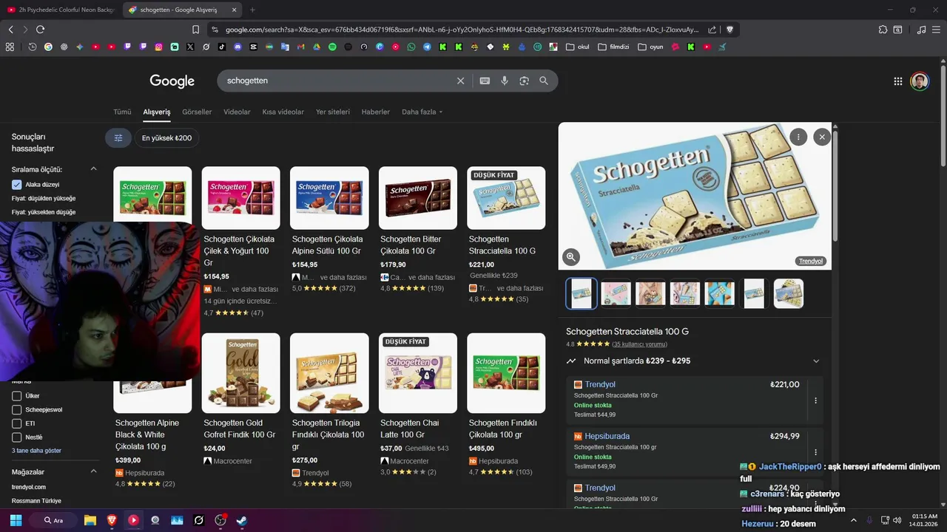The height and width of the screenshot is (532, 947).
Task: Open the Daha fazla dropdown
Action: pyautogui.click(x=422, y=112)
